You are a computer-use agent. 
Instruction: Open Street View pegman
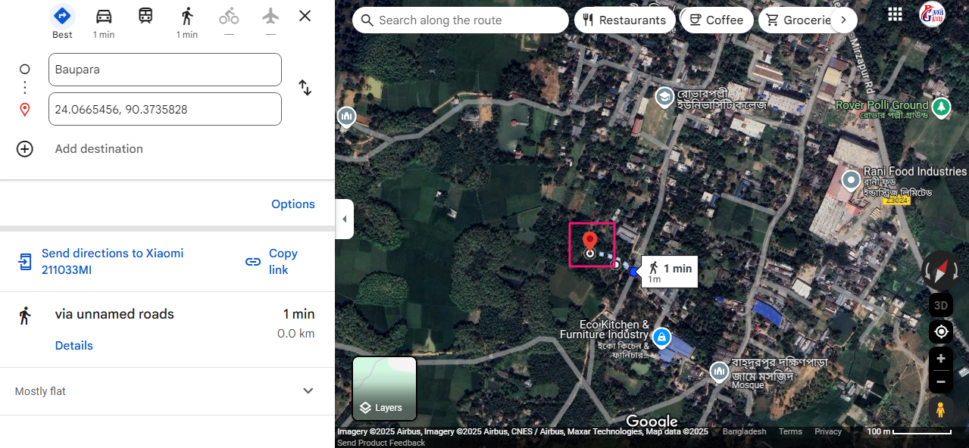tap(941, 409)
